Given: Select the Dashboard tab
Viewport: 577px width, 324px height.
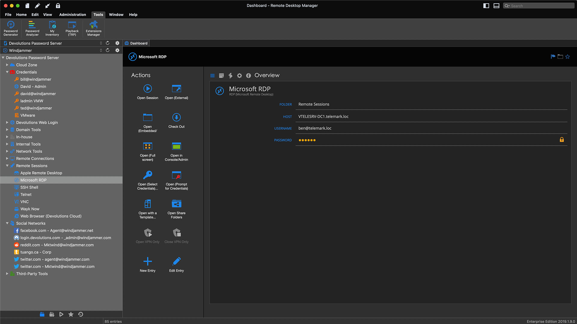Looking at the screenshot, I should [139, 43].
